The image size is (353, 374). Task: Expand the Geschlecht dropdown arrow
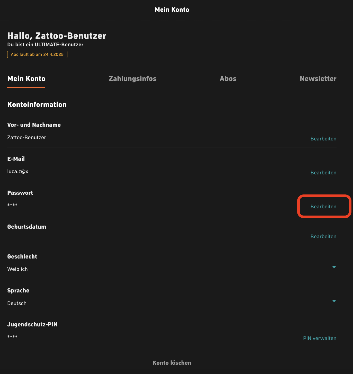[334, 267]
